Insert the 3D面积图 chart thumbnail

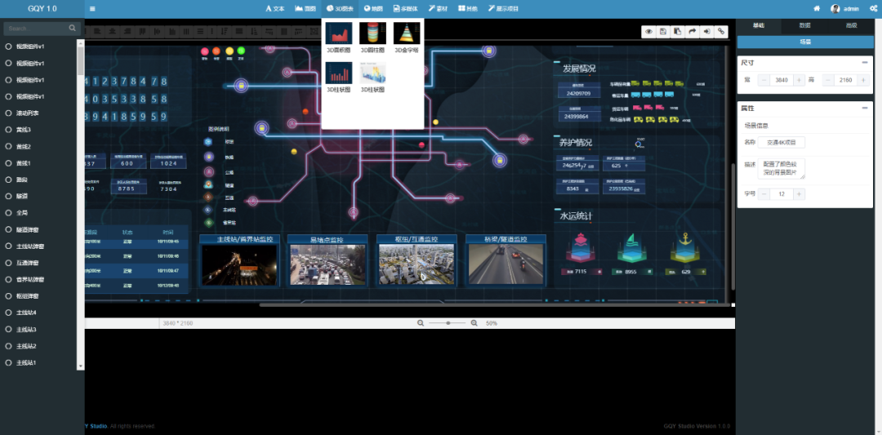tap(338, 38)
